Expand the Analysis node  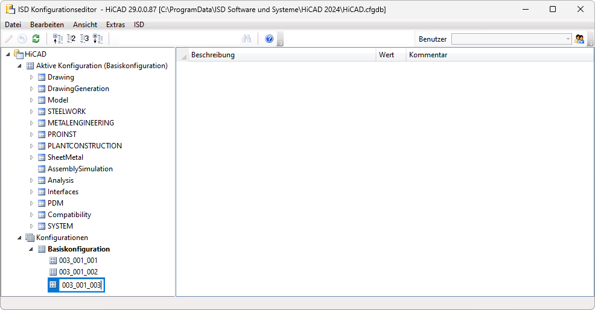31,180
